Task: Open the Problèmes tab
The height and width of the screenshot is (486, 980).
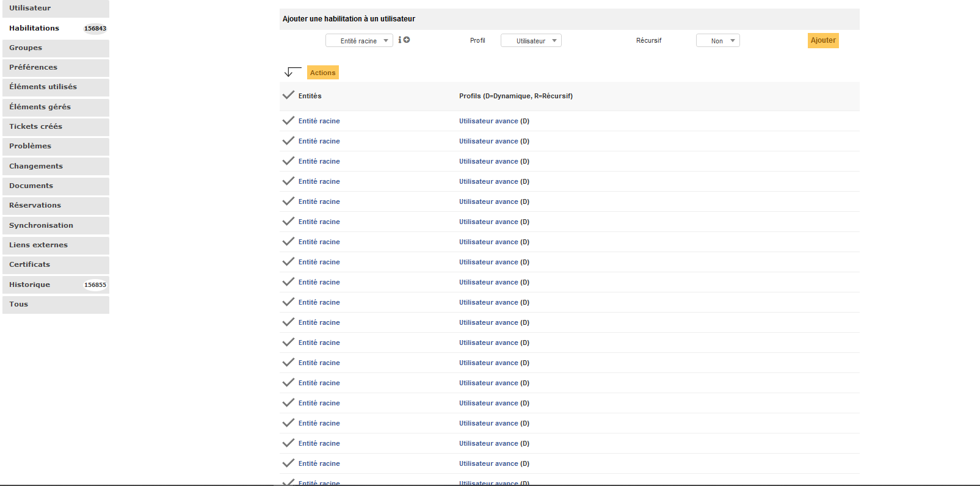Action: [56, 146]
